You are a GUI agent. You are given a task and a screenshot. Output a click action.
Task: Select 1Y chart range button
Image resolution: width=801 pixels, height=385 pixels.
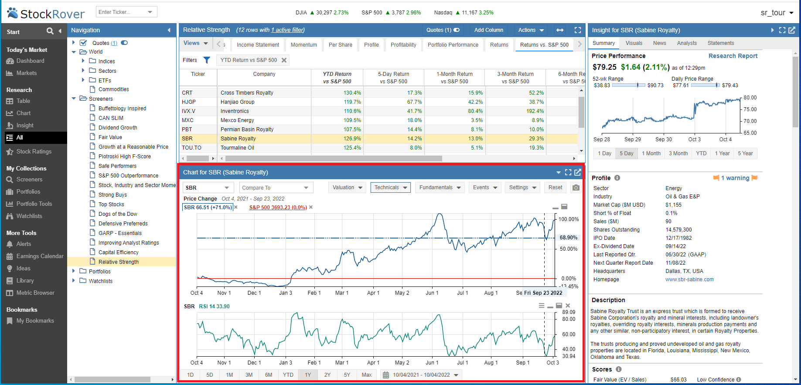[308, 375]
